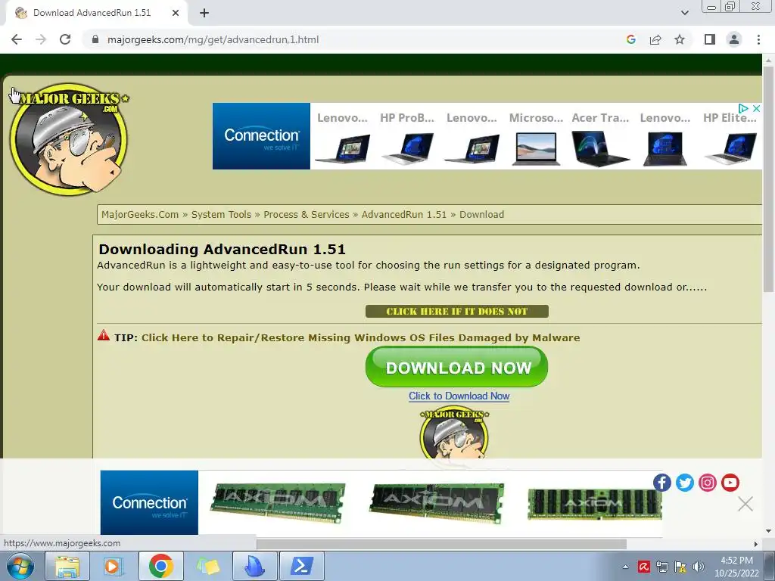Click the address bar URL
Image resolution: width=775 pixels, height=581 pixels.
point(213,39)
